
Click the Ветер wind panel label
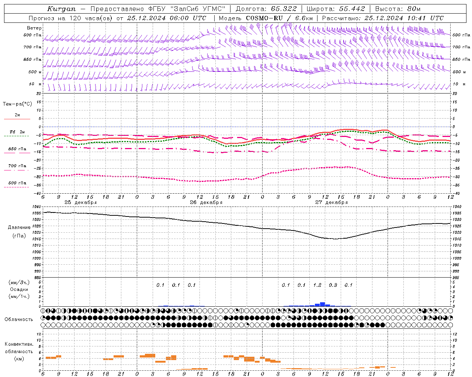[x=34, y=28]
